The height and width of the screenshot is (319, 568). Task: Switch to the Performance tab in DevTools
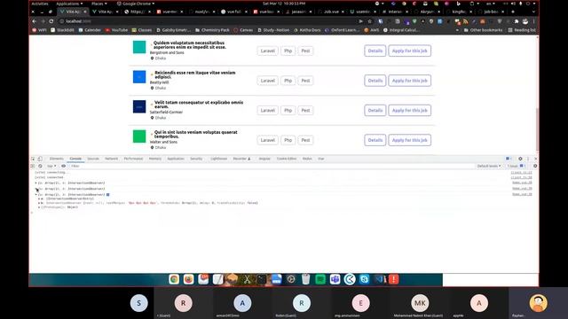[133, 159]
